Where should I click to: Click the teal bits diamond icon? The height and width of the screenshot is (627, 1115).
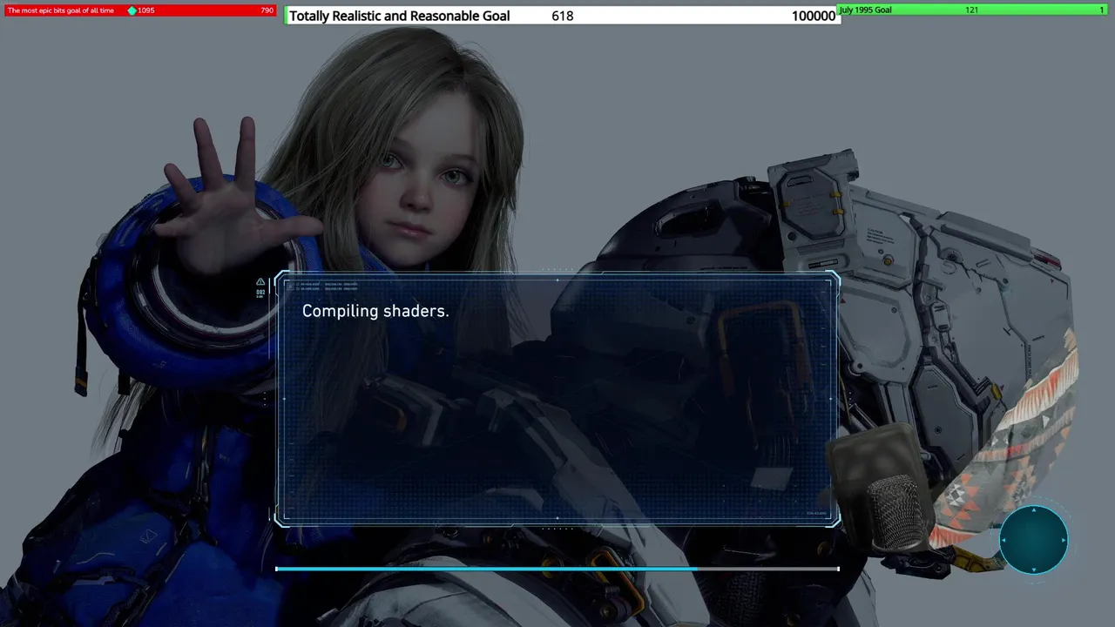point(132,10)
